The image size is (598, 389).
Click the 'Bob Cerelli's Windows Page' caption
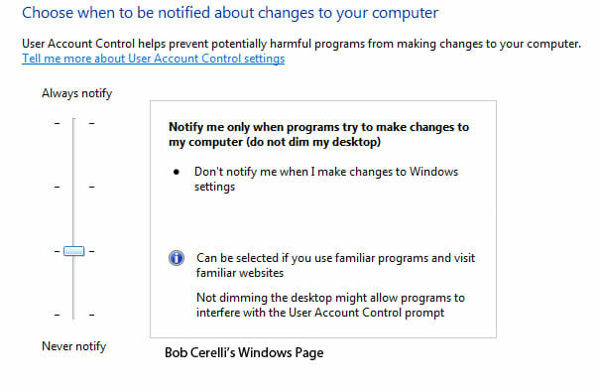coord(244,352)
